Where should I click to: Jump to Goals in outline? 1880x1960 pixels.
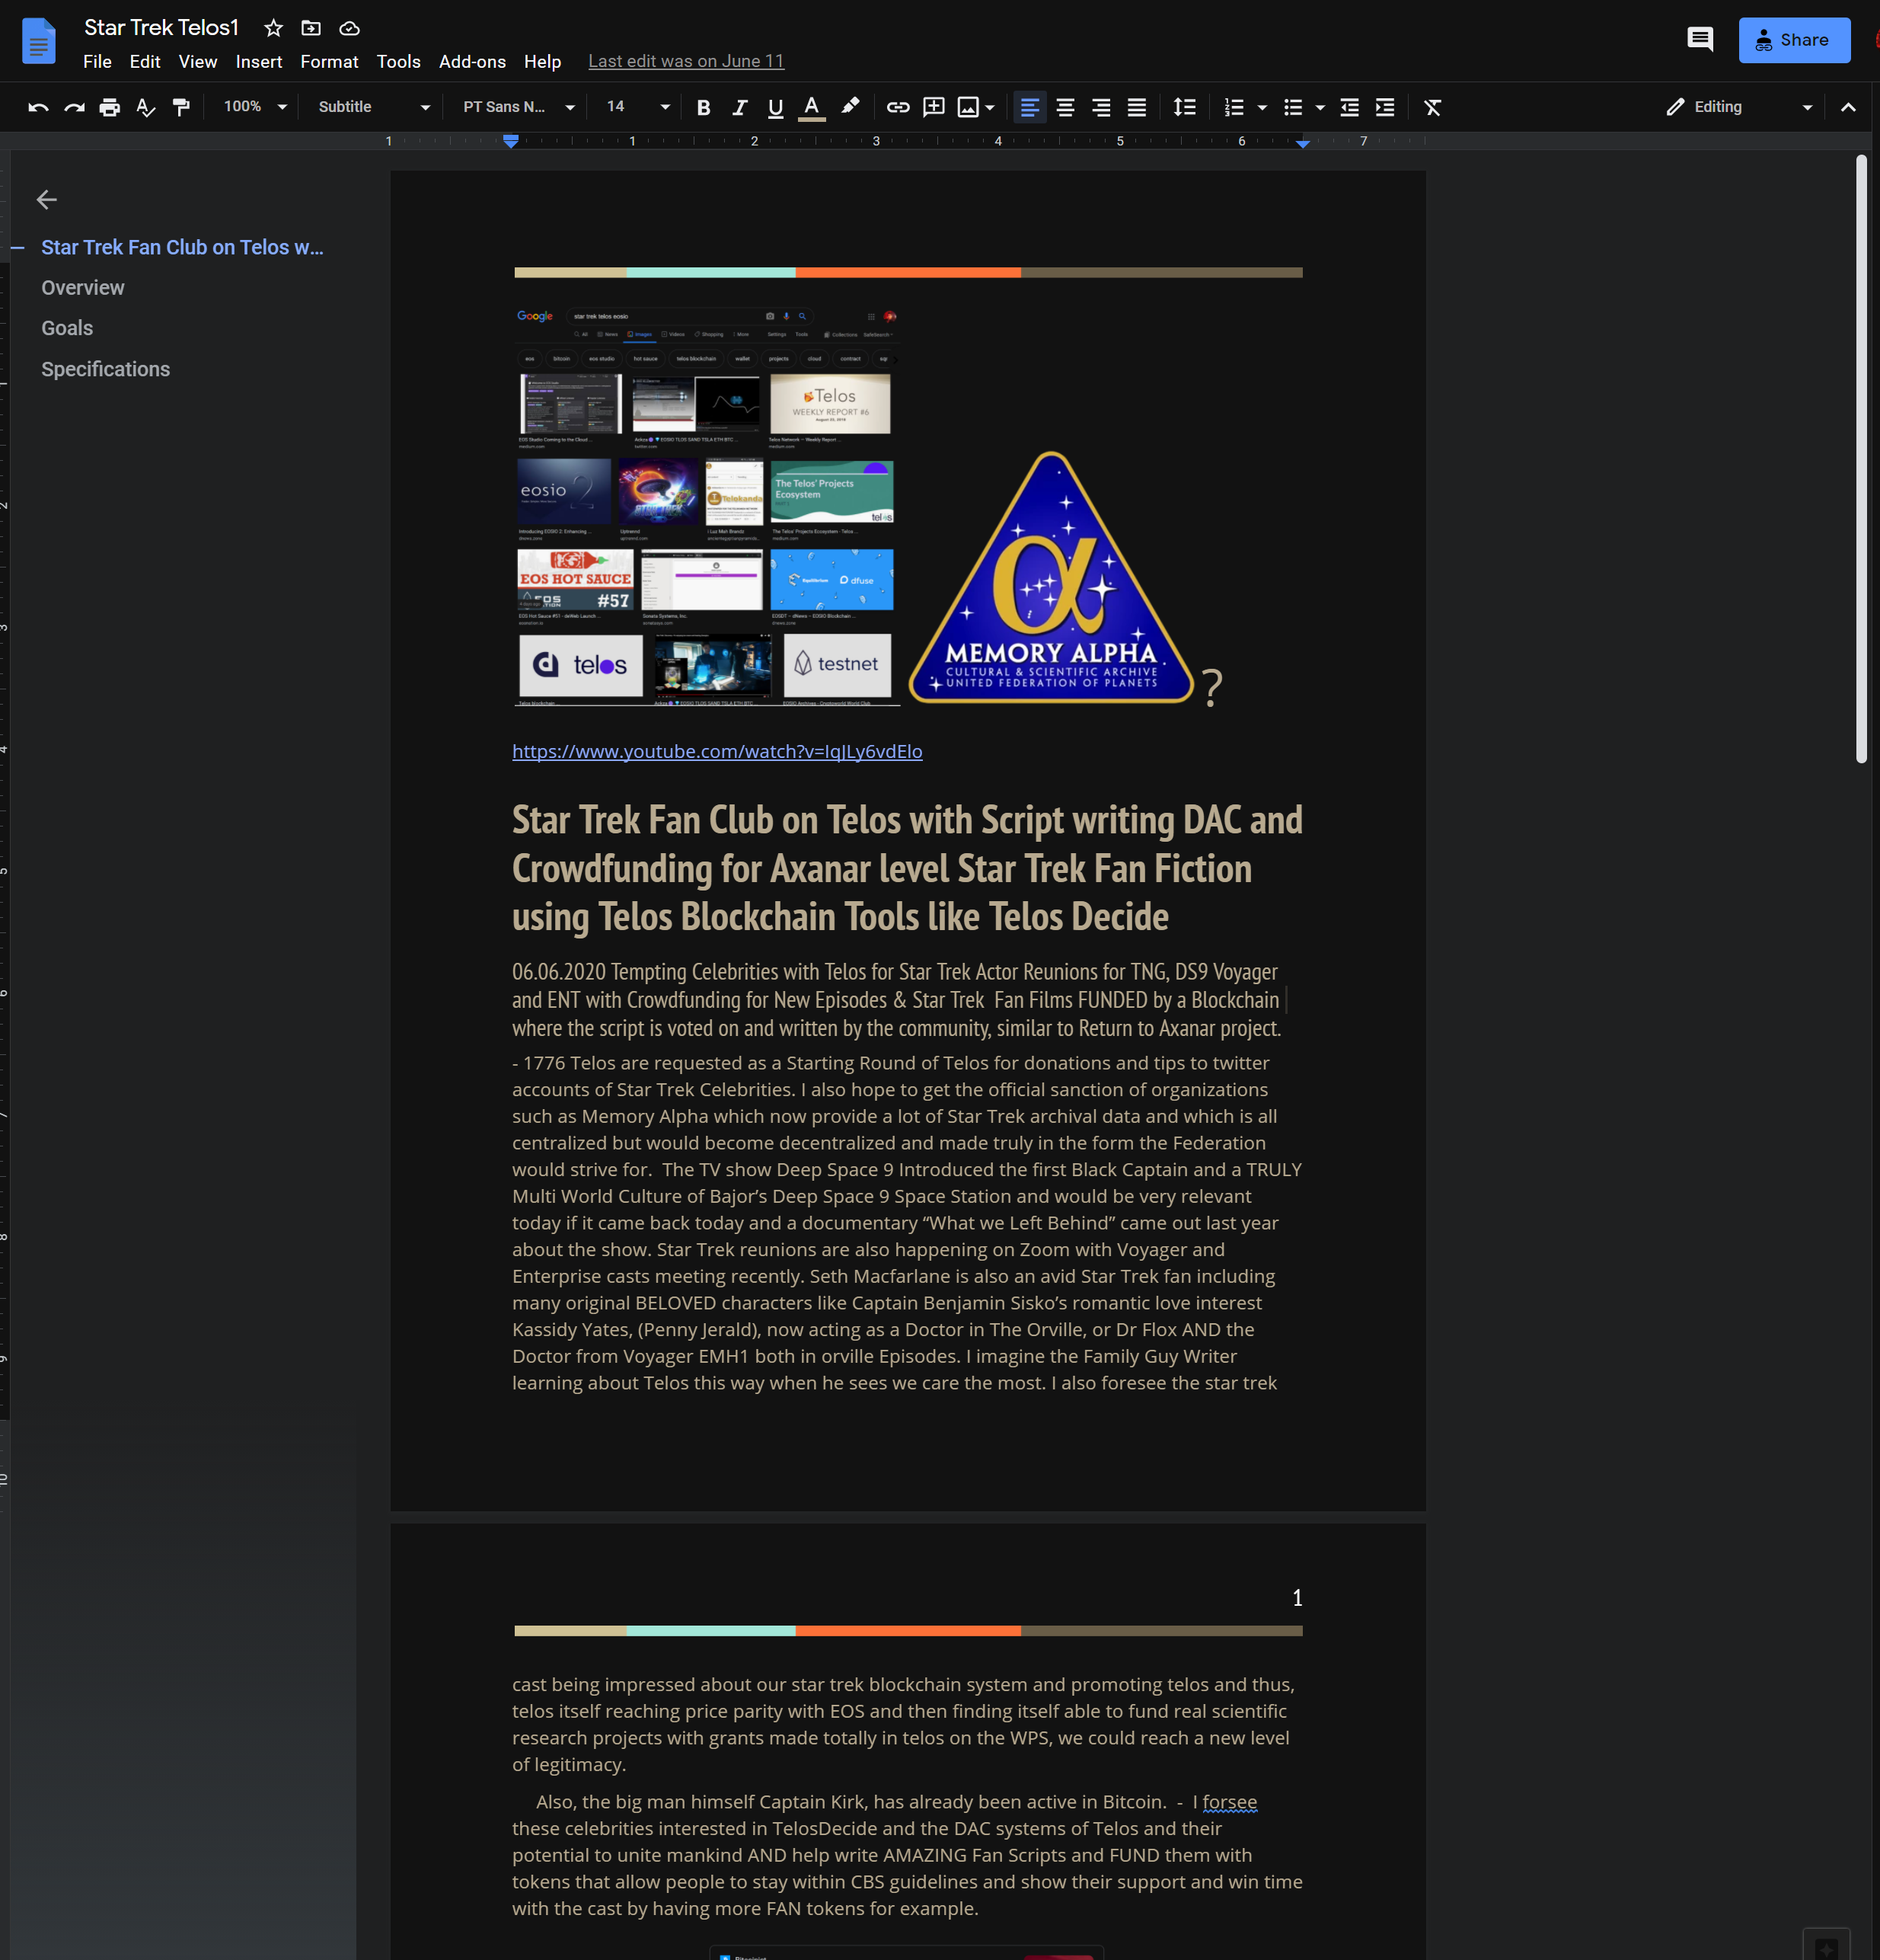pyautogui.click(x=67, y=328)
